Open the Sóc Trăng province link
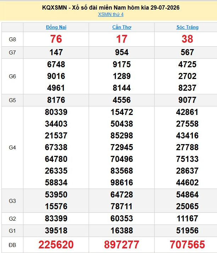Screen dimensions: 217x253 [188, 27]
